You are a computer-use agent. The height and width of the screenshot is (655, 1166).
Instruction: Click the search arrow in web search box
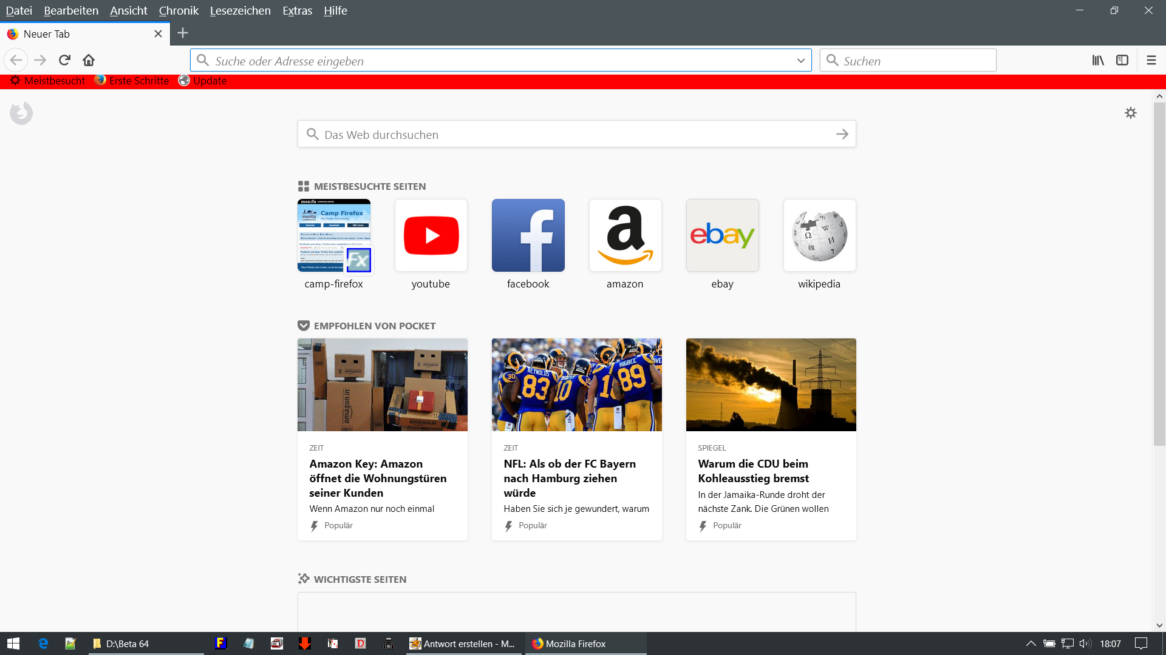(842, 134)
